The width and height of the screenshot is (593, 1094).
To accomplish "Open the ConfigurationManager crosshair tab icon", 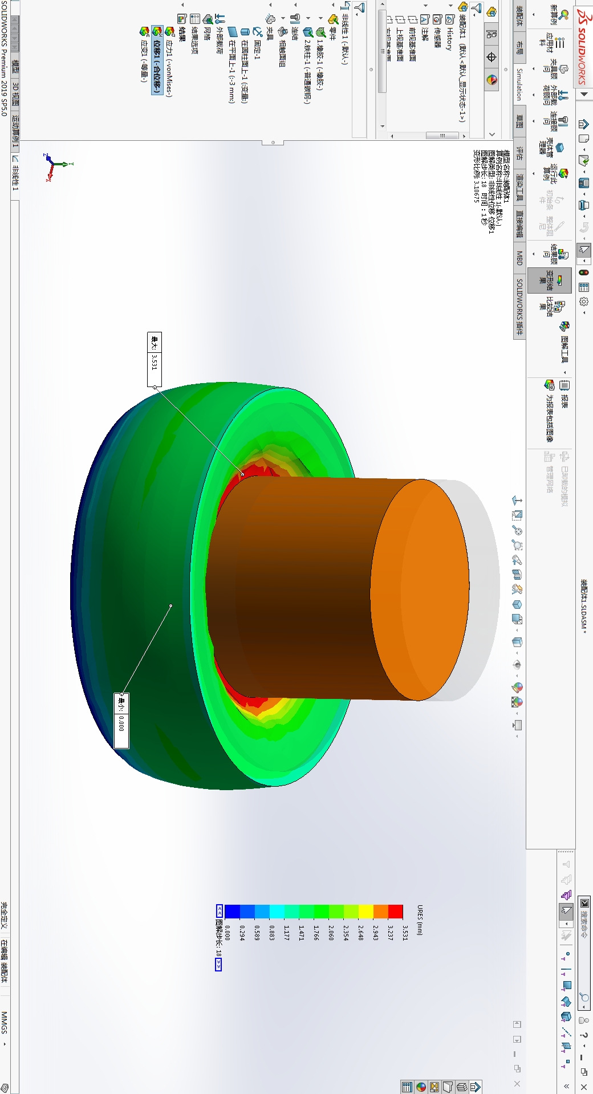I will (x=492, y=57).
